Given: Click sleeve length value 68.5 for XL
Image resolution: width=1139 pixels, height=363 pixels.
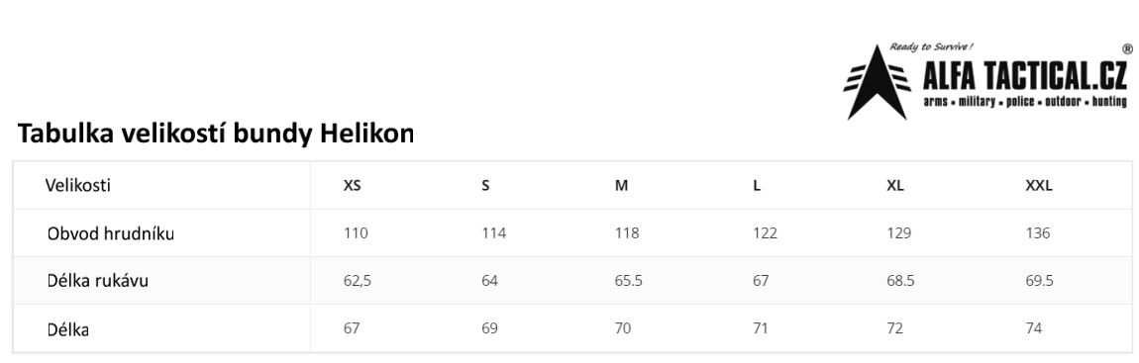Looking at the screenshot, I should click(900, 281).
